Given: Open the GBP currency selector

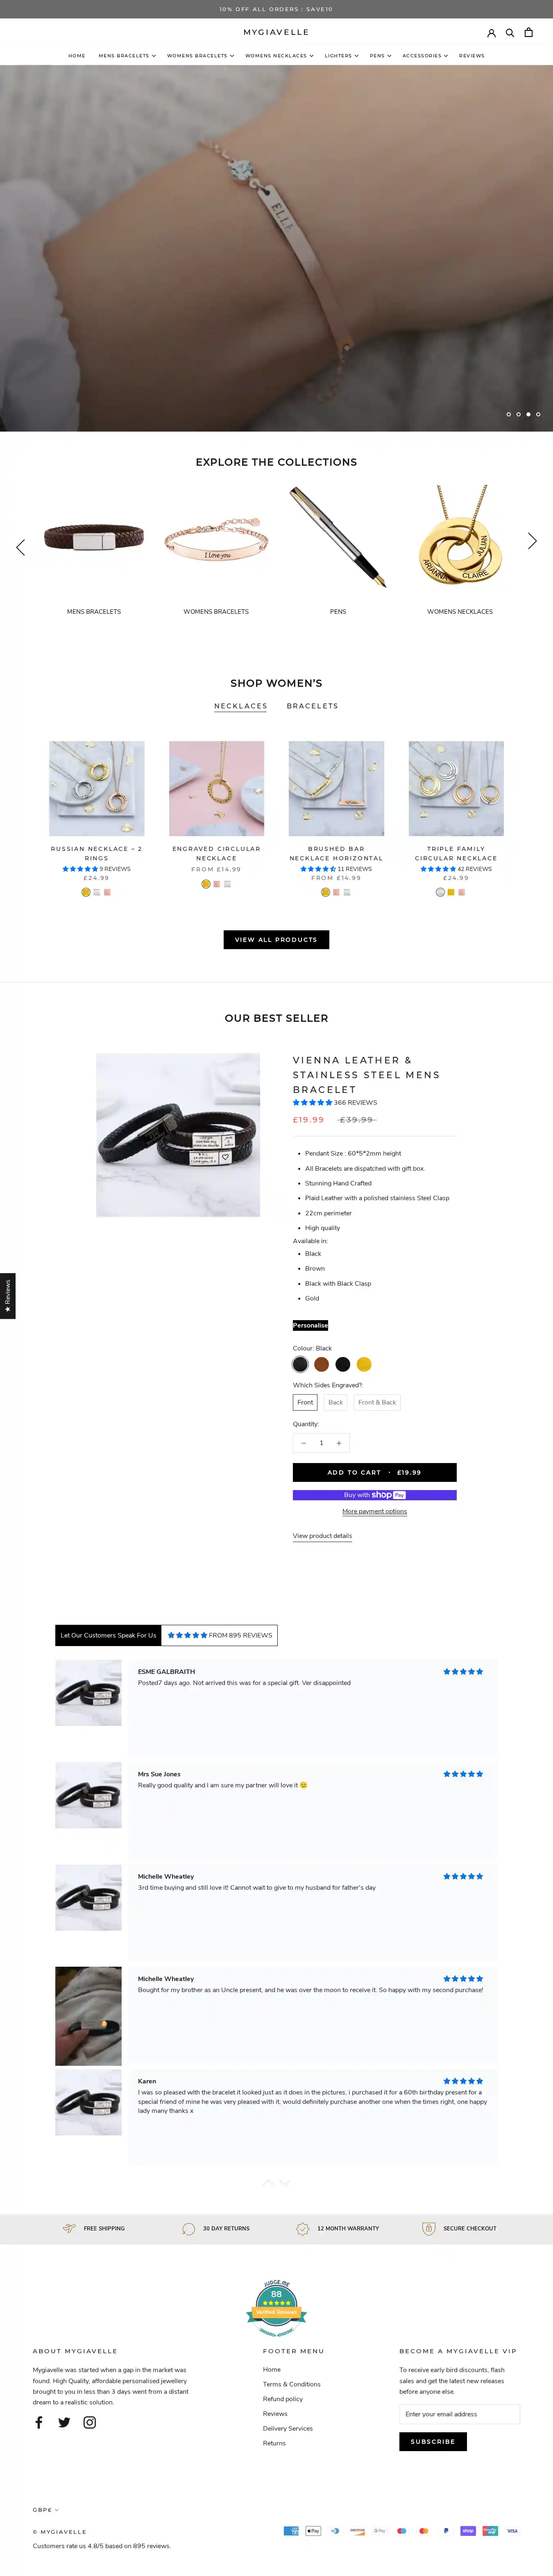Looking at the screenshot, I should 45,2509.
